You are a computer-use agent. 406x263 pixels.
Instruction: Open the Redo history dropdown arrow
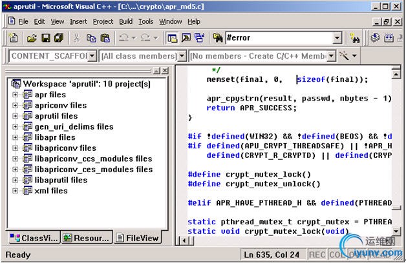coord(155,38)
